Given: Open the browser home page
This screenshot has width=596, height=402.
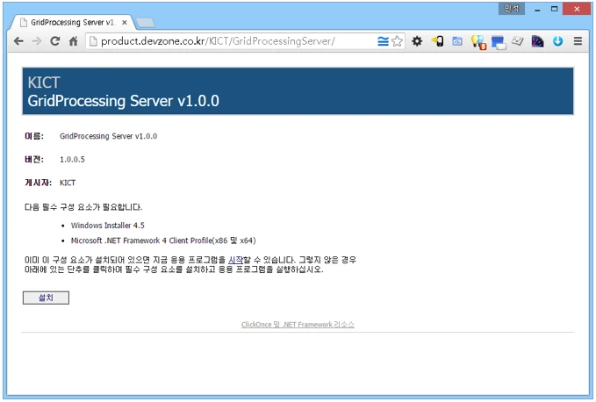Looking at the screenshot, I should 74,41.
